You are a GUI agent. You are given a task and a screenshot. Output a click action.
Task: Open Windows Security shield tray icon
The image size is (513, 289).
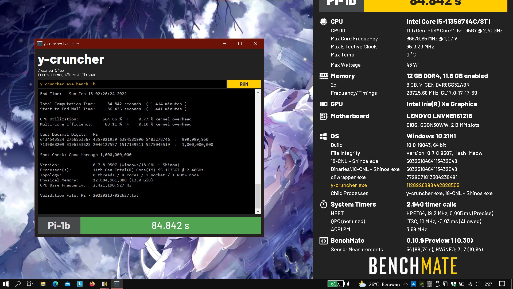coord(454,284)
